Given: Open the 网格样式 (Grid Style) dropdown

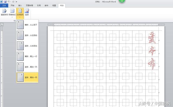Looking at the screenshot, I should pyautogui.click(x=12, y=13).
